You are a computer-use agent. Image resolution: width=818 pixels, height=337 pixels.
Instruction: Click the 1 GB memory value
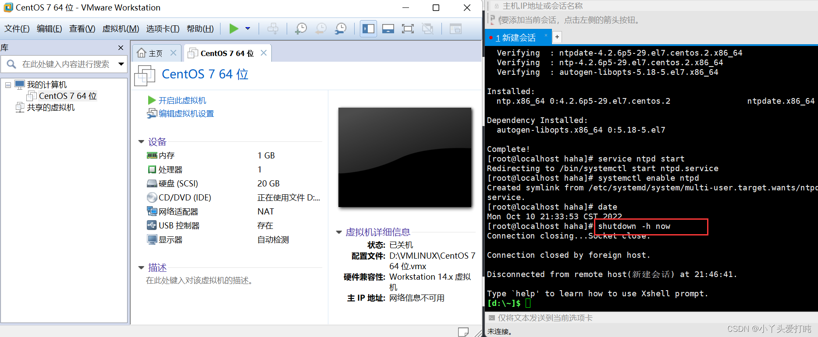(x=266, y=155)
